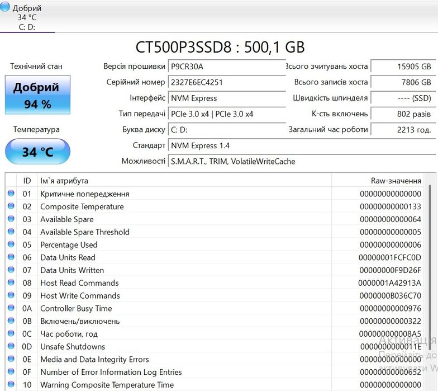Click status dot for Media and Data Integrity Errors
Image resolution: width=438 pixels, height=391 pixels.
[11, 359]
